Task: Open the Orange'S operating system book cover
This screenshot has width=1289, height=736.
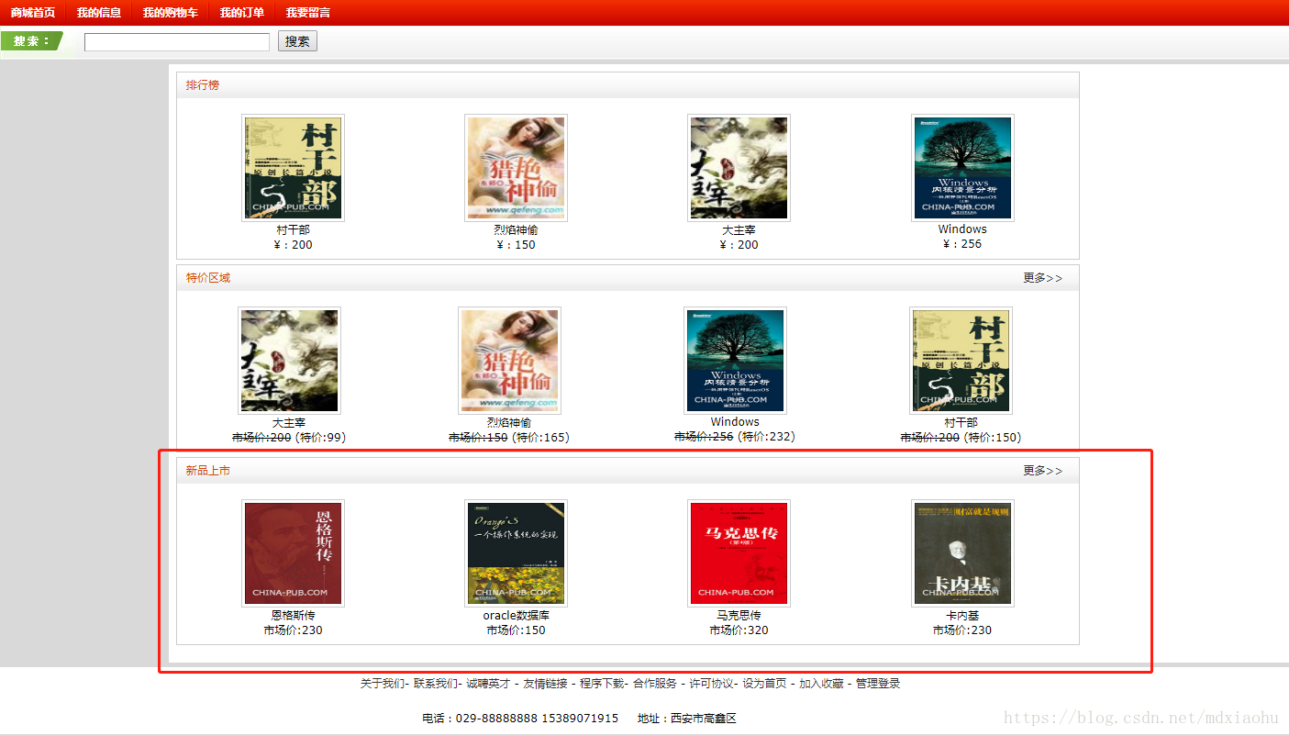Action: point(516,553)
